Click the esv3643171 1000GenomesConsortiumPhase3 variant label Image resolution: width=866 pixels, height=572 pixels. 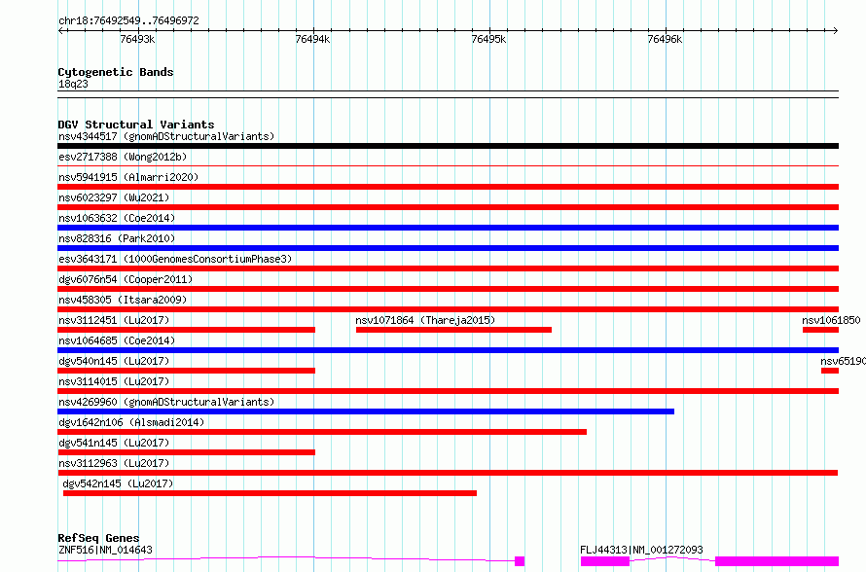(x=175, y=259)
